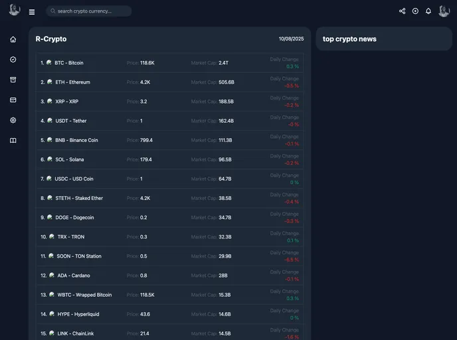Click the Bitcoin coin logo icon
Viewport: 457px width, 340px height.
tap(49, 62)
